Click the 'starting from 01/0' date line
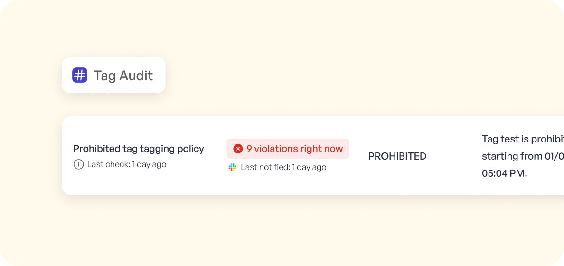Viewport: 564px width, 266px height. point(522,156)
